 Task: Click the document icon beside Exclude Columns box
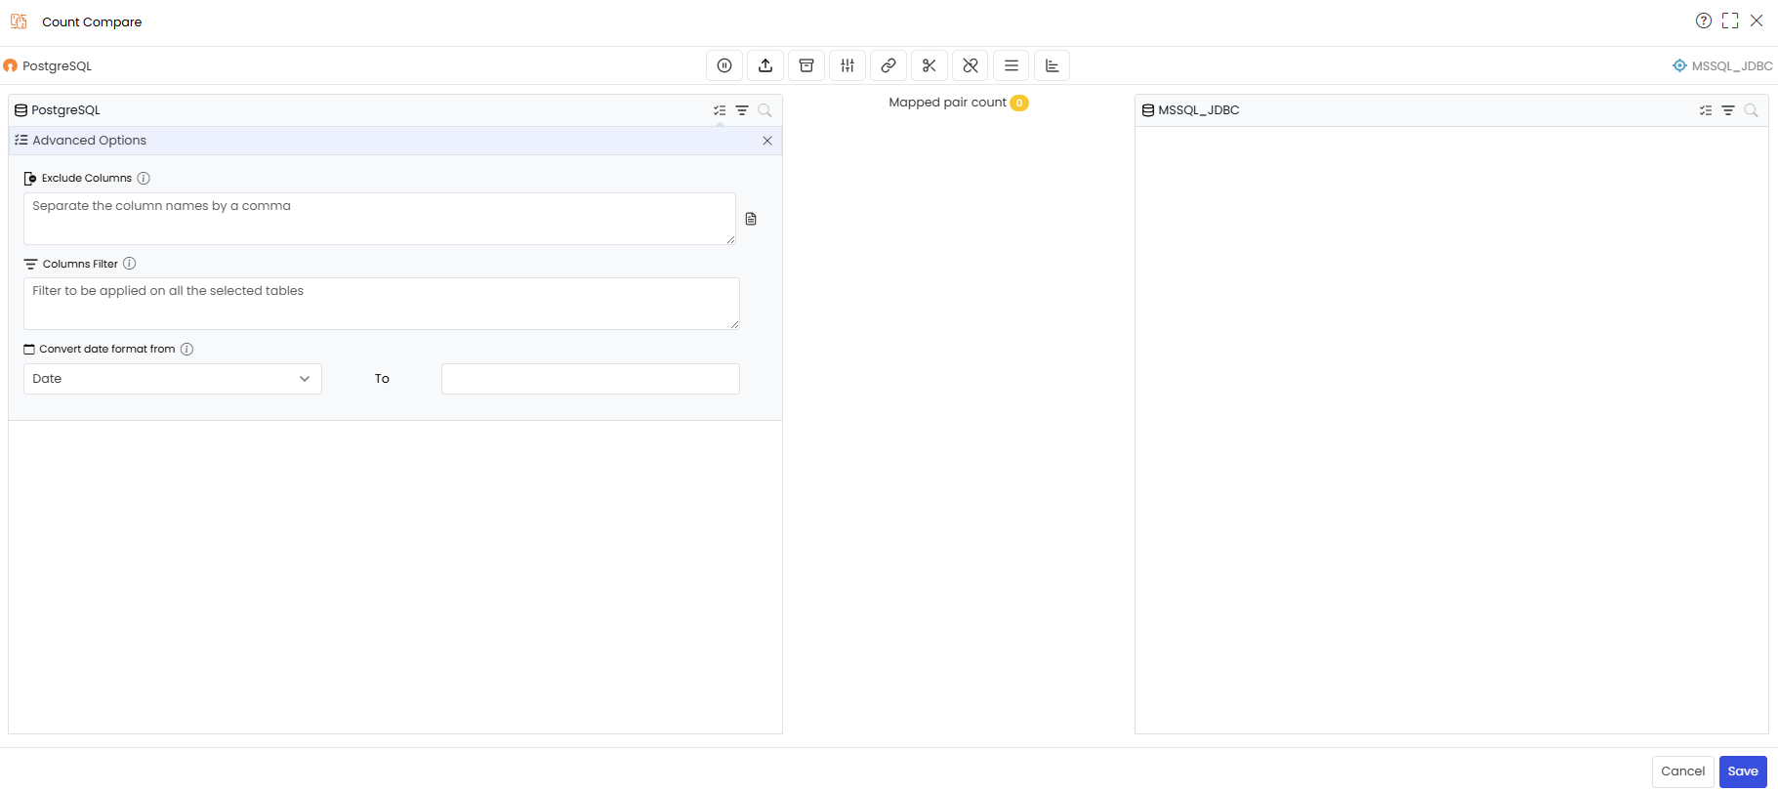751,219
